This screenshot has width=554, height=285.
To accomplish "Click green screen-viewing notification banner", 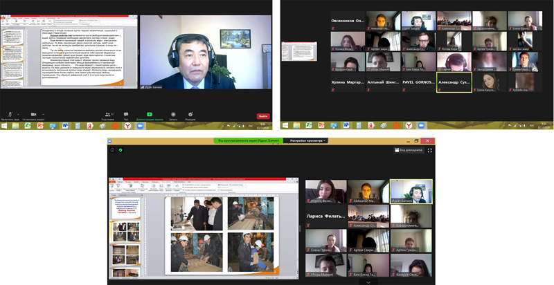I will click(249, 140).
